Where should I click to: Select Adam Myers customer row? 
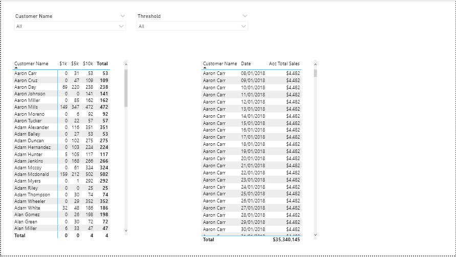pos(61,181)
